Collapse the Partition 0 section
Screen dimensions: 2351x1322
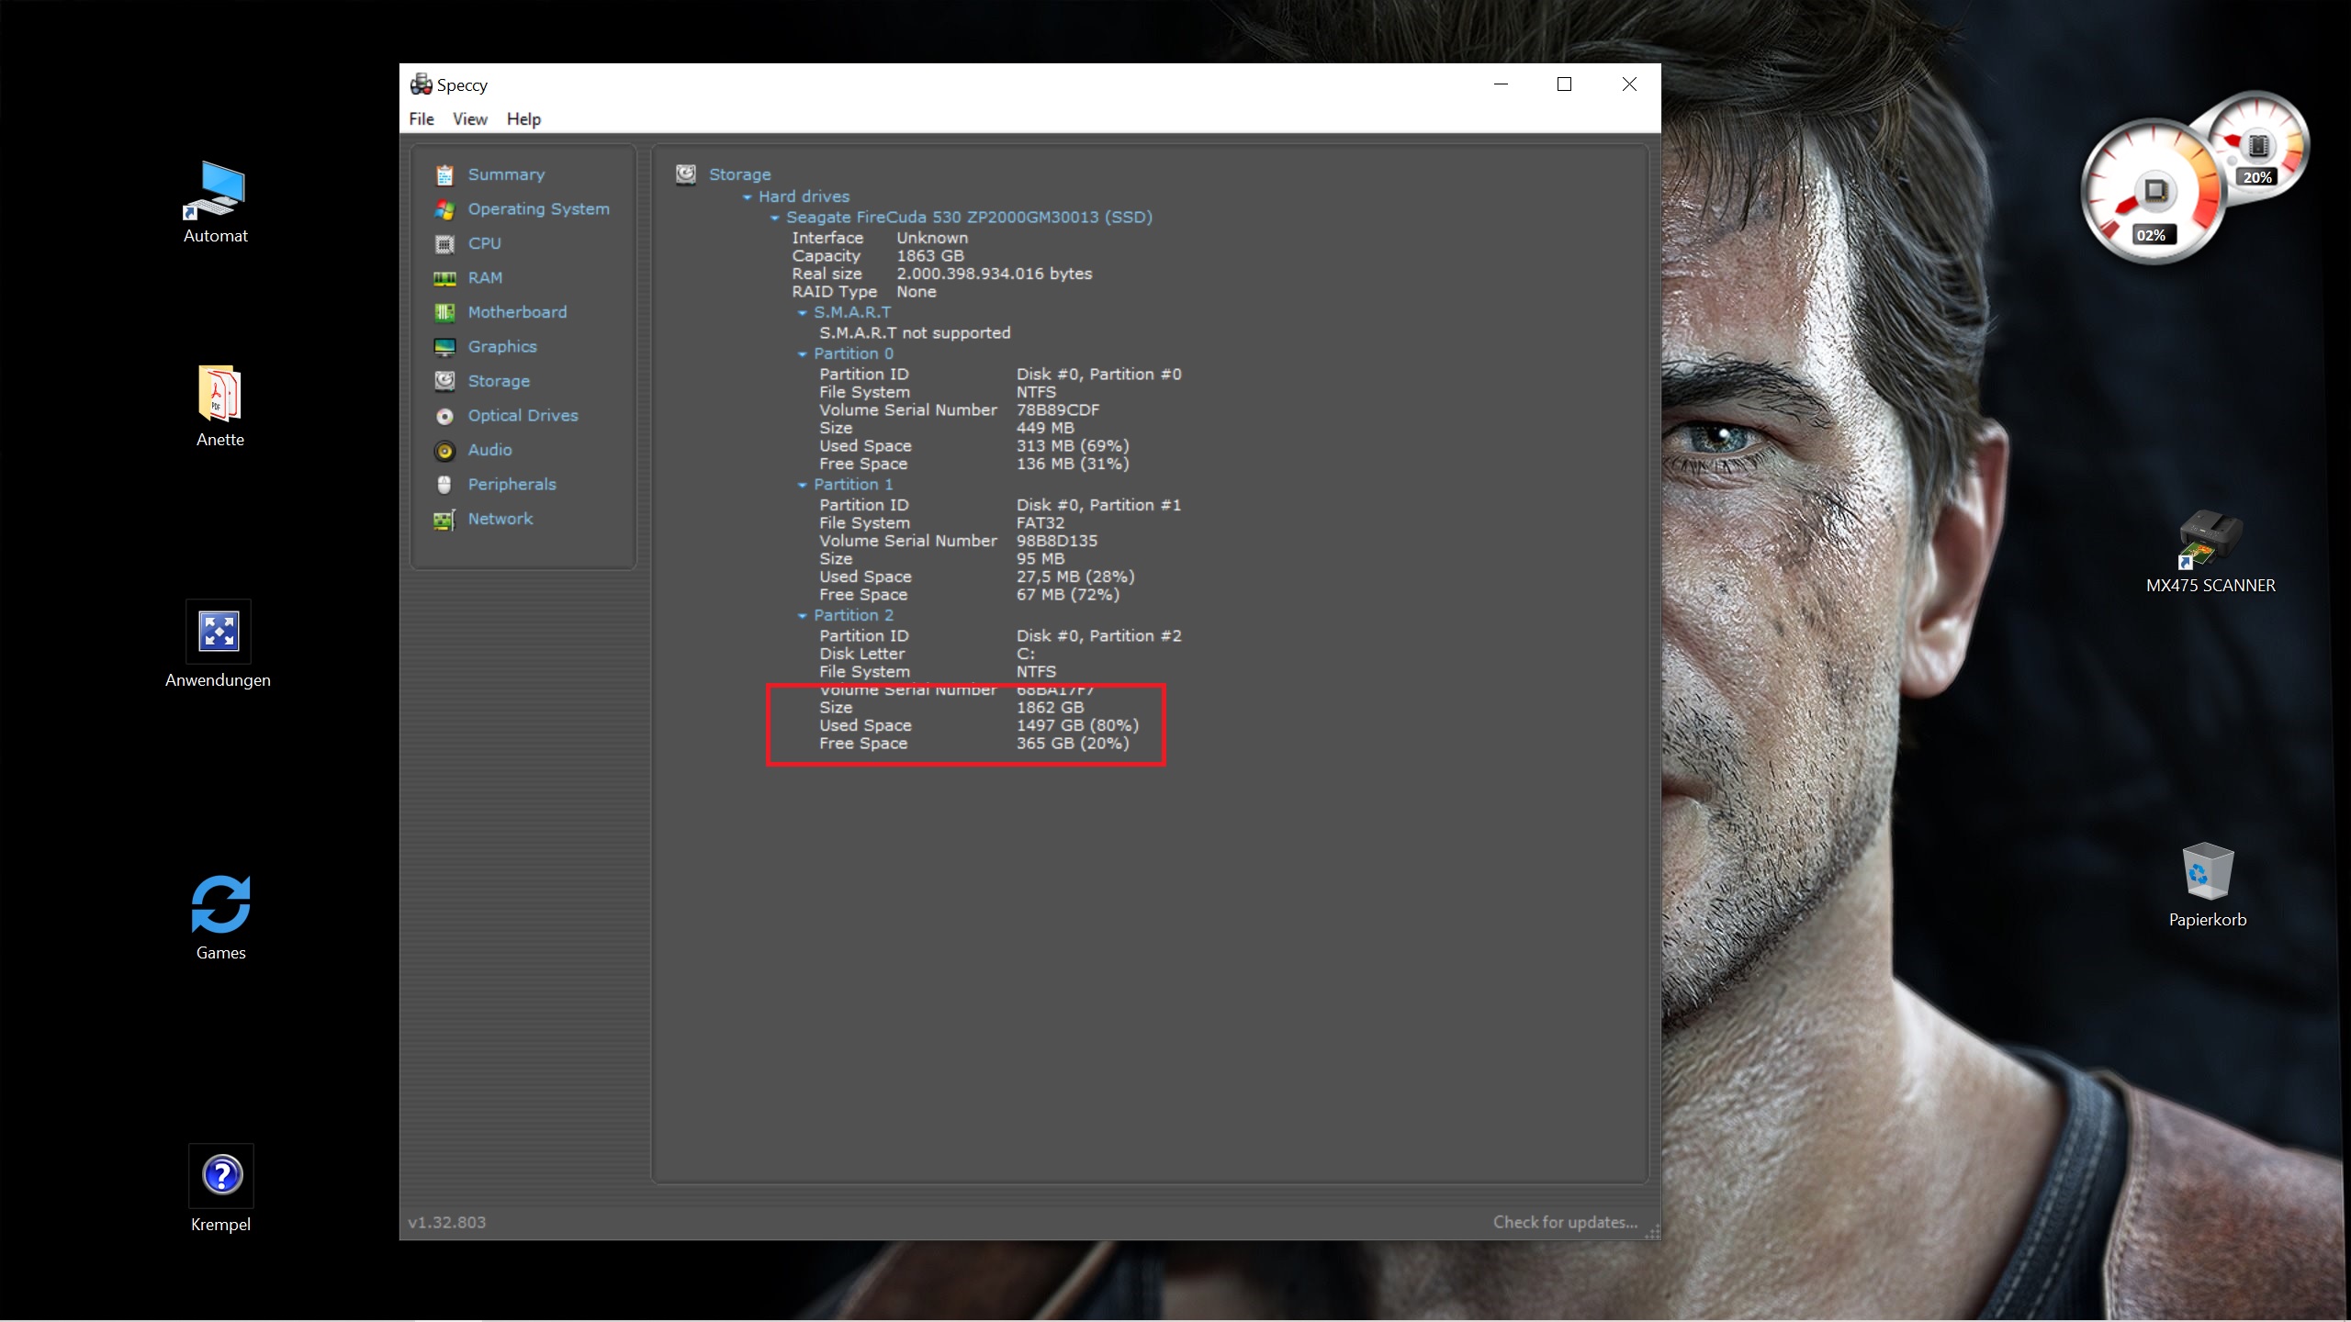tap(803, 354)
